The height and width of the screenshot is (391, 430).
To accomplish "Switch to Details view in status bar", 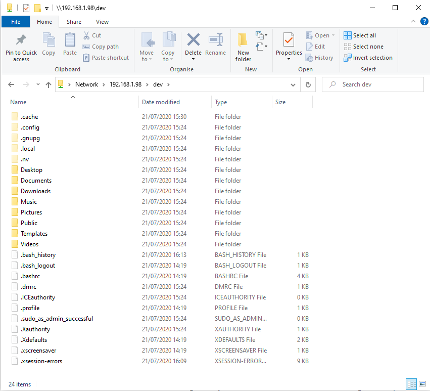I will pos(411,384).
